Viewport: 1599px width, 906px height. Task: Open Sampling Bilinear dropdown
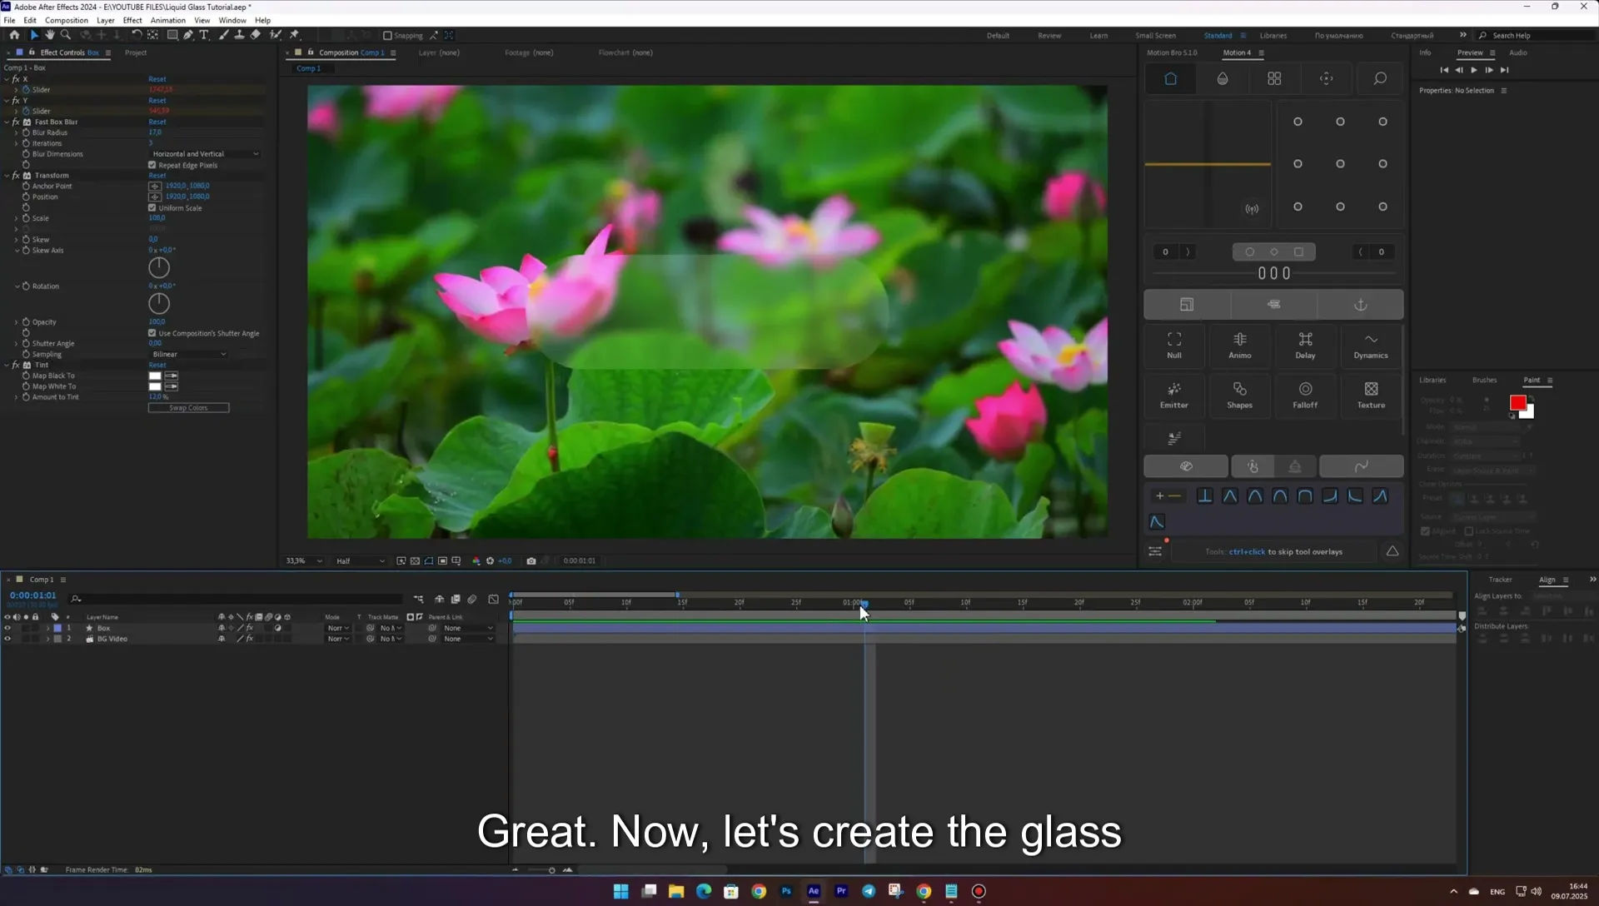188,354
